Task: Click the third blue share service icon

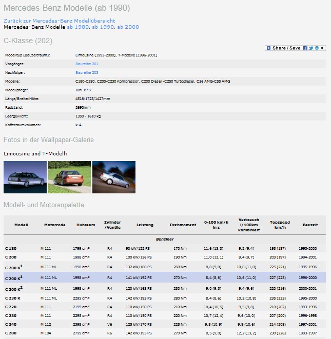Action: (317, 48)
